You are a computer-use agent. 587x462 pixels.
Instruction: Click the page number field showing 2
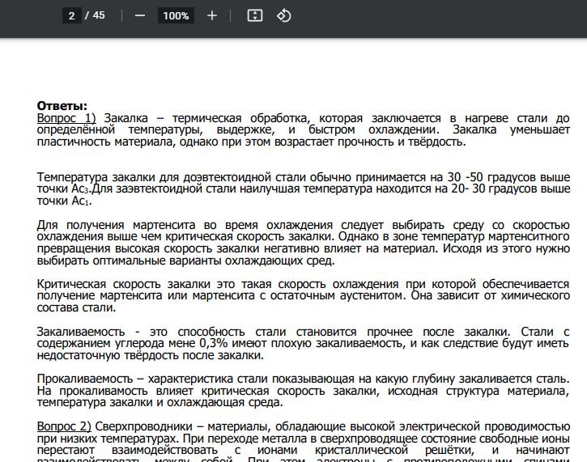pyautogui.click(x=72, y=15)
